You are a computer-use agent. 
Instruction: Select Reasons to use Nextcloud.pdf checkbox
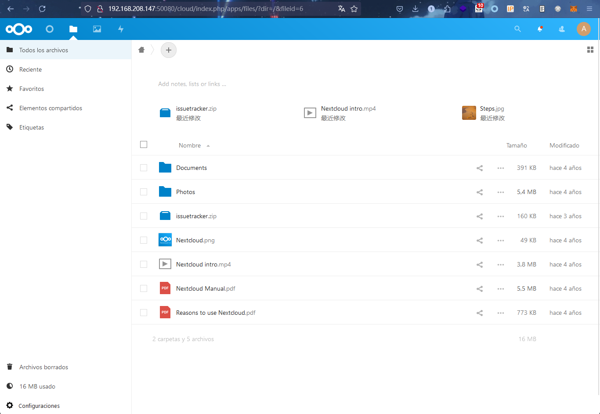tap(144, 313)
